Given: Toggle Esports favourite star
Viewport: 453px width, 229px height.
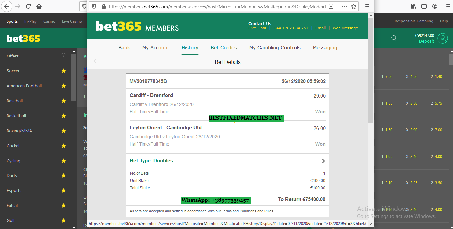Looking at the screenshot, I should [x=64, y=190].
